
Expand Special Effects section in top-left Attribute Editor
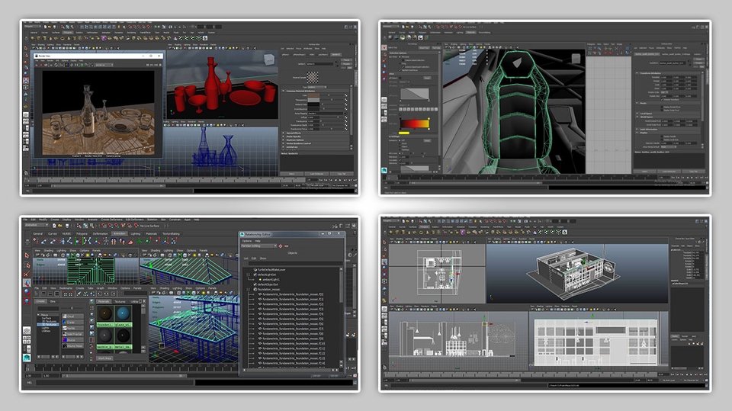point(283,133)
